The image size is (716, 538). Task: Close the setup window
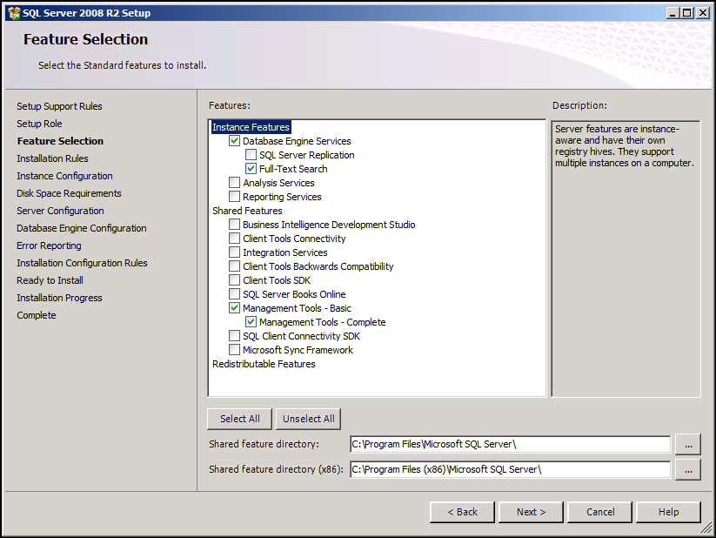tap(703, 13)
